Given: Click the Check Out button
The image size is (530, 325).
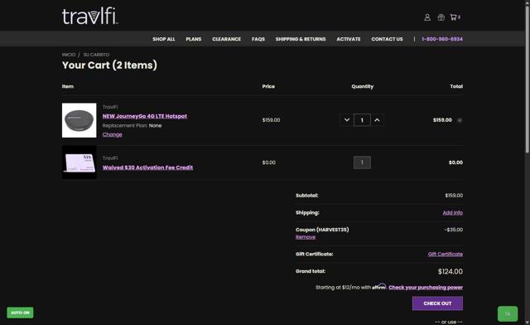Looking at the screenshot, I should (x=437, y=303).
